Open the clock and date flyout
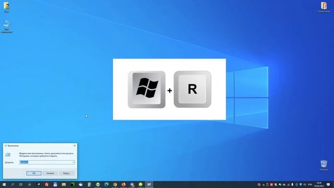The width and height of the screenshot is (334, 188). (319, 184)
